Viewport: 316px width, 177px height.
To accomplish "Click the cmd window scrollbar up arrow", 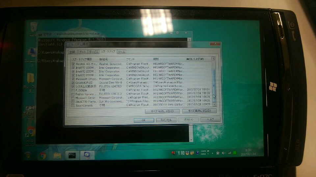I will click(190, 40).
